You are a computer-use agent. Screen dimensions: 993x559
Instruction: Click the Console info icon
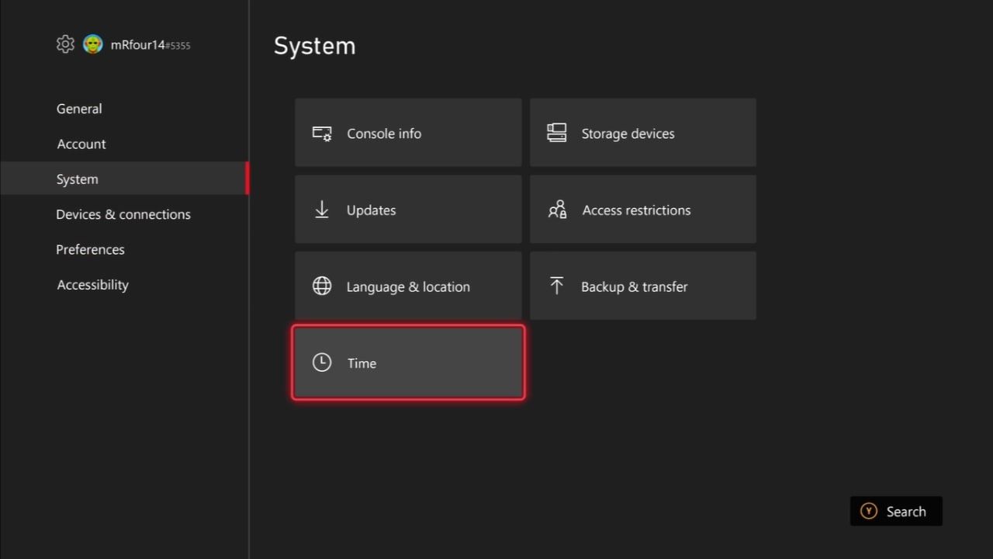click(x=321, y=133)
